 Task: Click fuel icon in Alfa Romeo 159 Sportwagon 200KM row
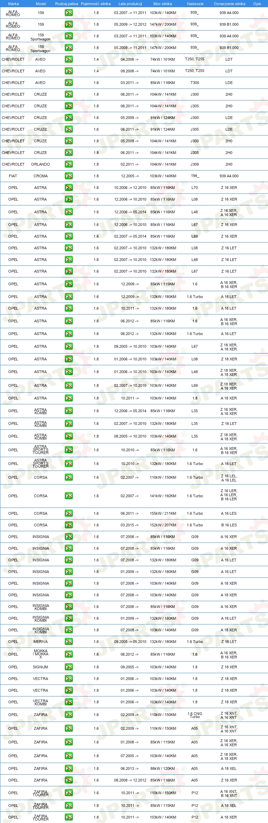69,48
